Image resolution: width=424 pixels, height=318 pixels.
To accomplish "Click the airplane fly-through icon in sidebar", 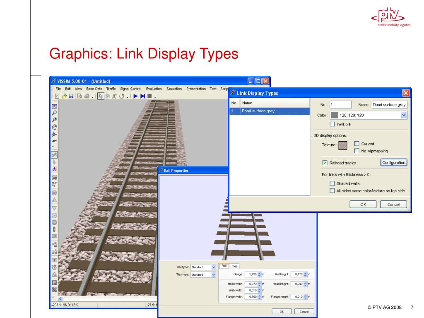I will [54, 141].
